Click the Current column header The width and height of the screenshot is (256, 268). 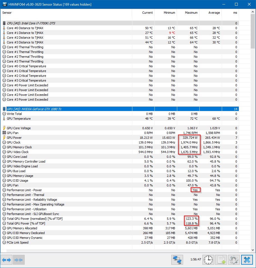point(143,13)
